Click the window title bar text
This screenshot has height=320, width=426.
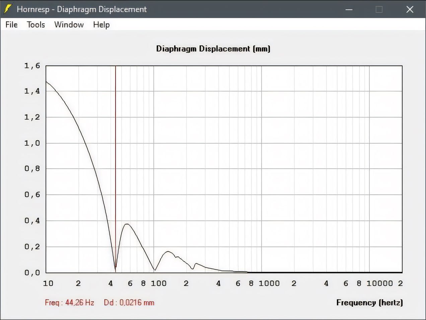click(x=82, y=9)
